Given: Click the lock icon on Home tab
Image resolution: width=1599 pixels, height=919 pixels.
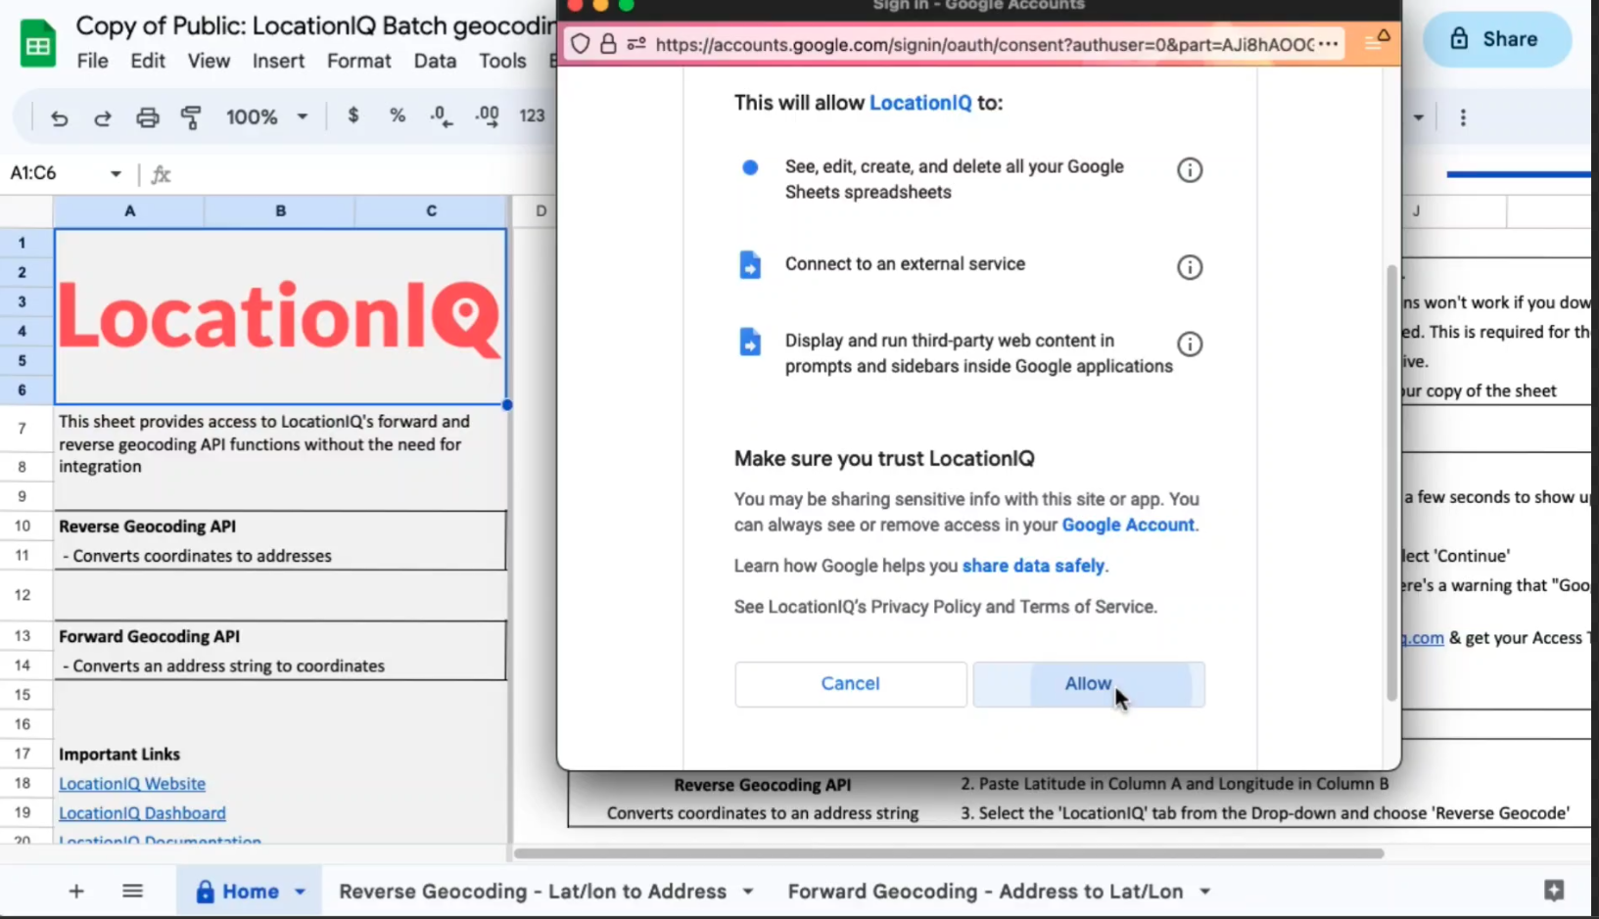Looking at the screenshot, I should coord(205,892).
